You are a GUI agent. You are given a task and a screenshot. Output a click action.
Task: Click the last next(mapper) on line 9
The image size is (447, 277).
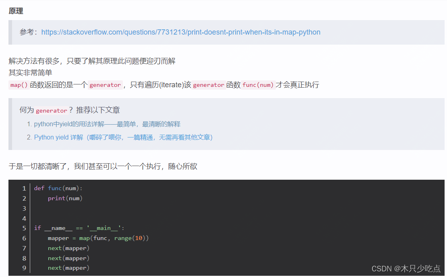pos(68,267)
